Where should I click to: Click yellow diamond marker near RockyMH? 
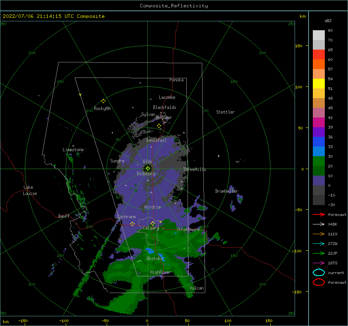click(103, 101)
